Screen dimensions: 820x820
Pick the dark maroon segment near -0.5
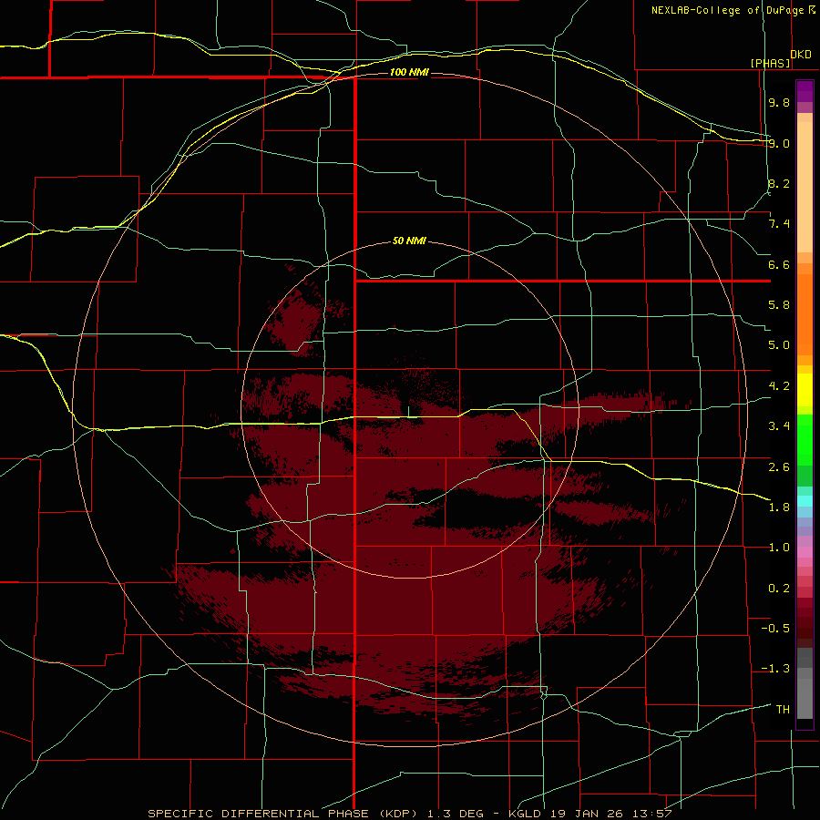pyautogui.click(x=805, y=628)
